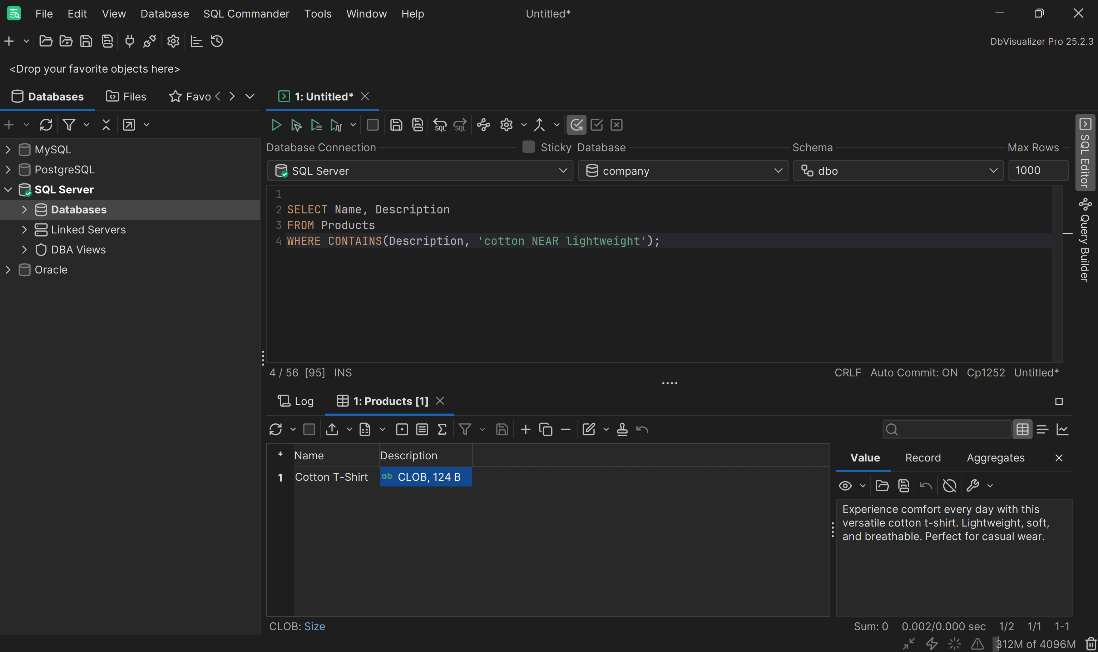Open the File menu
The width and height of the screenshot is (1098, 652).
[x=44, y=14]
